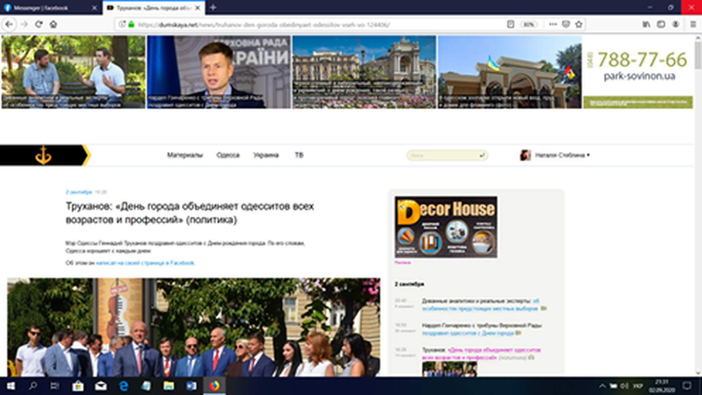Launch Microsoft Store from taskbar
Screen dimensions: 702x395
[x=78, y=386]
